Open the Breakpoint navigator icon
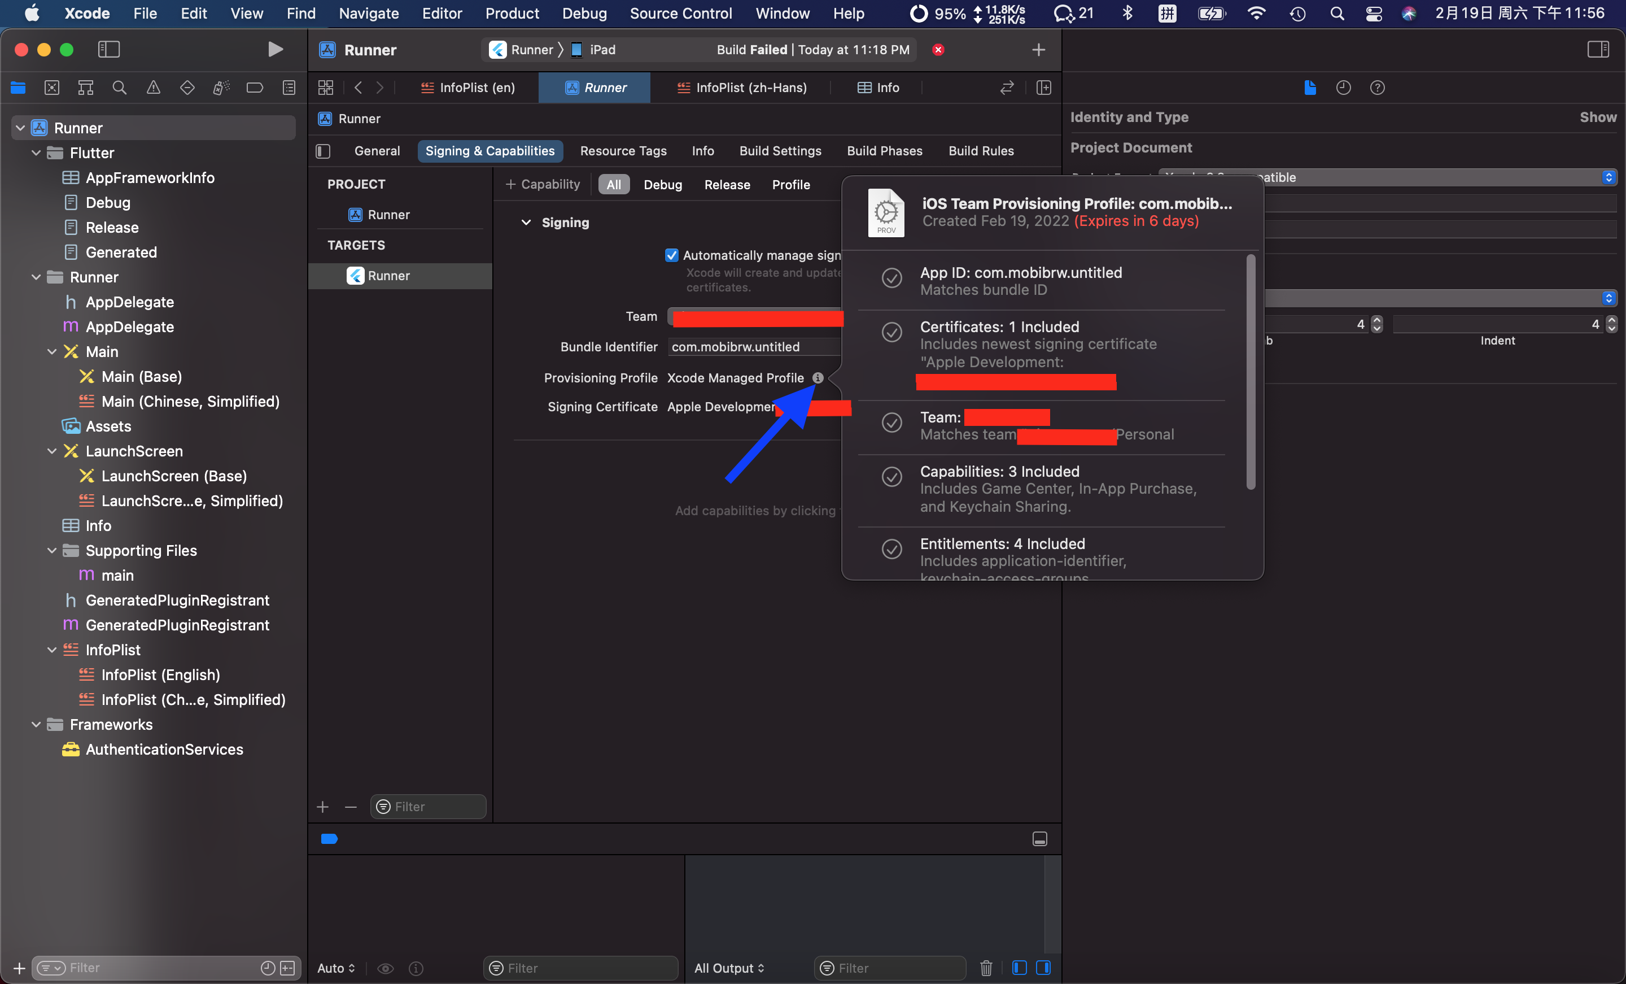 (x=255, y=87)
